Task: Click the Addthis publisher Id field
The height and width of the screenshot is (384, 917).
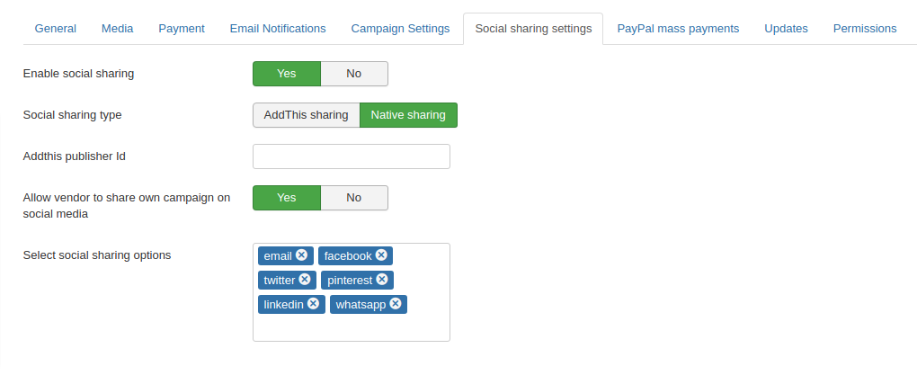Action: tap(351, 156)
